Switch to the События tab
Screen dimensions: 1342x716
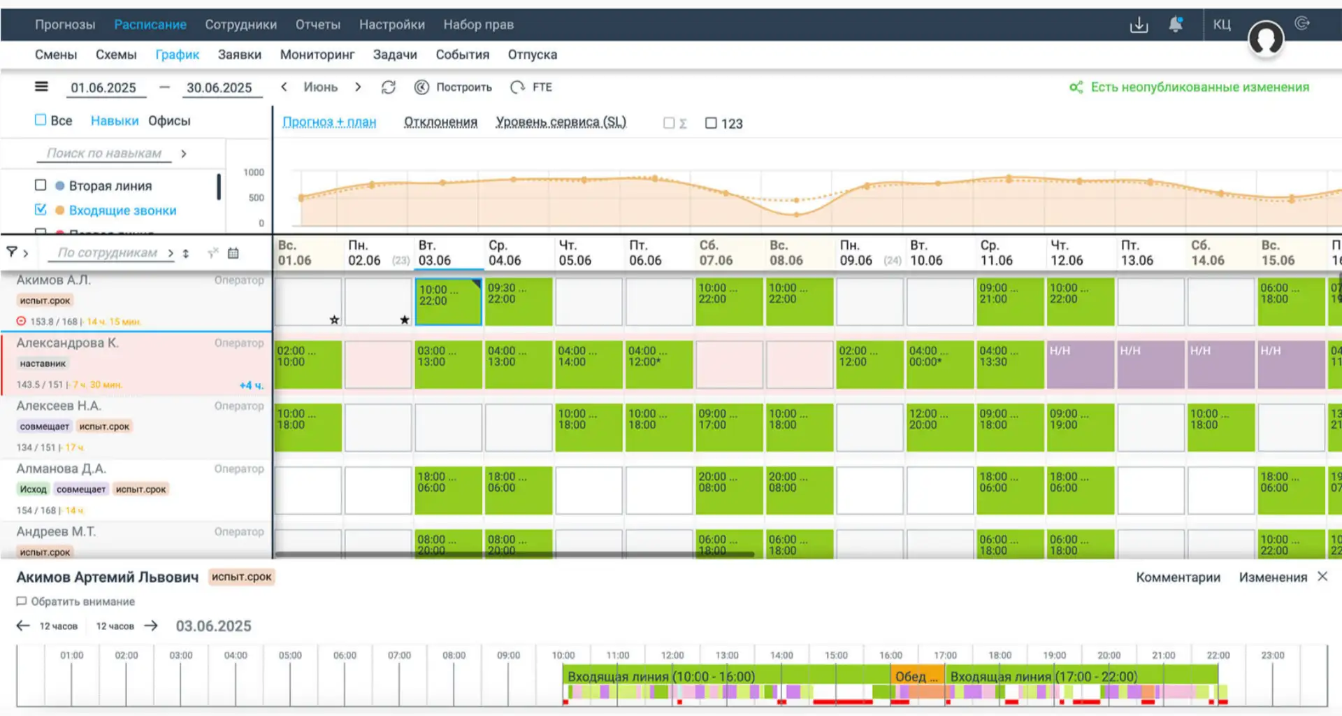(x=462, y=55)
